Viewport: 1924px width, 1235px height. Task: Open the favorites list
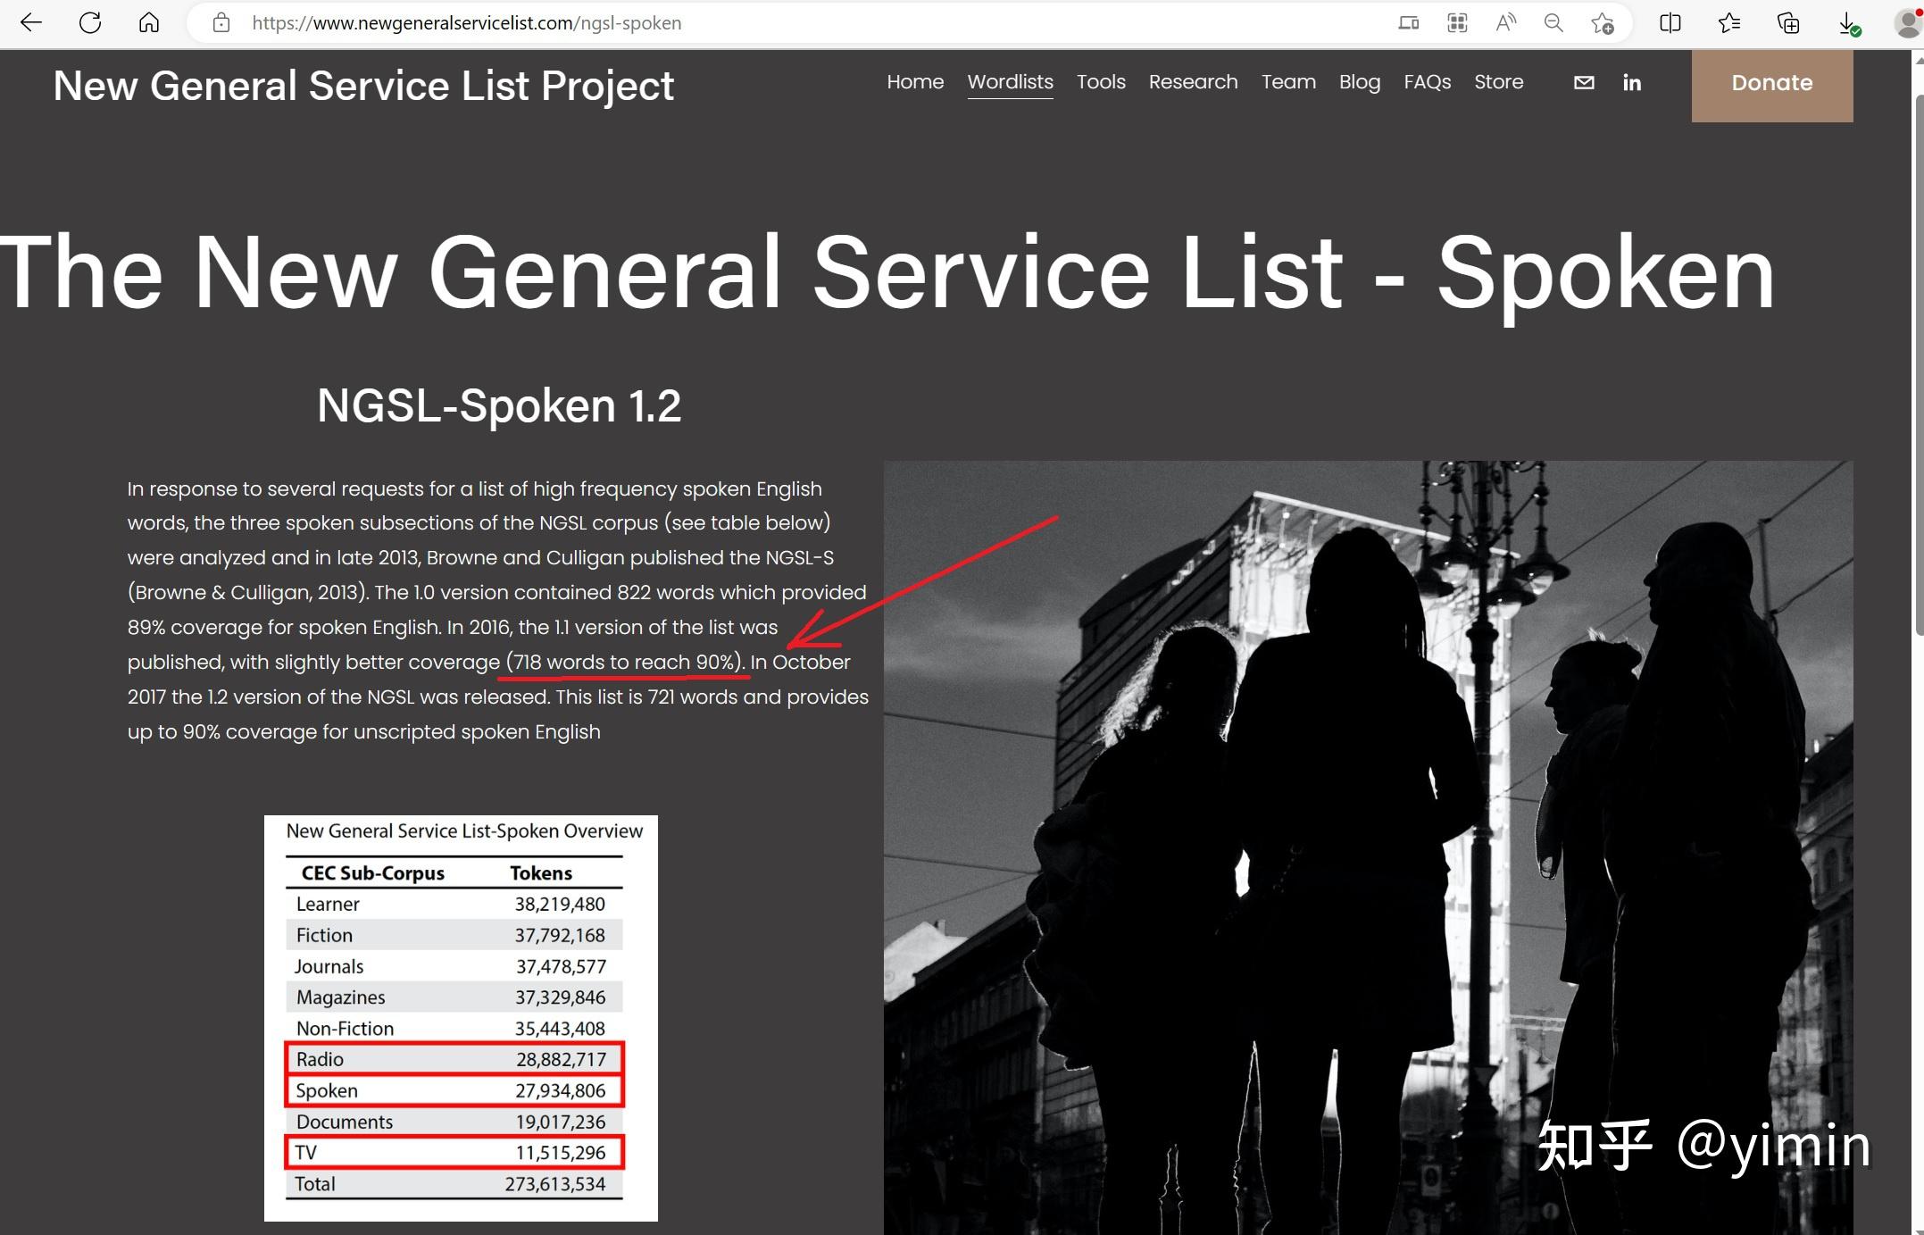[x=1729, y=23]
